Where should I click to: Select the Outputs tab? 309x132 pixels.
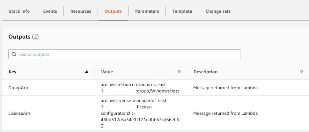(113, 11)
